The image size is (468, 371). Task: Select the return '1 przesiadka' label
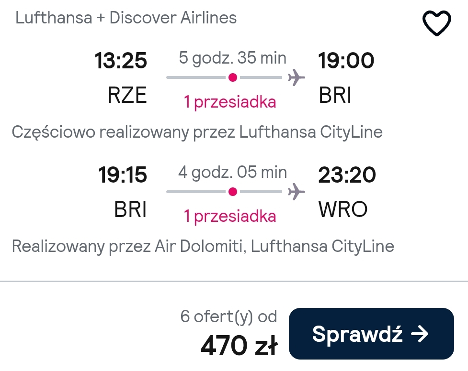coord(230,217)
